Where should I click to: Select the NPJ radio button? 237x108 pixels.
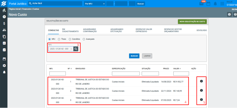click(x=49, y=39)
